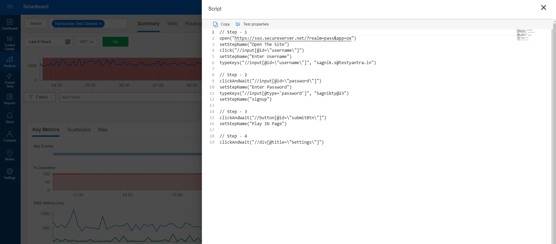Screen dimensions: 556x244
Task: Switch to the Routing tab
Action: click(x=193, y=24)
